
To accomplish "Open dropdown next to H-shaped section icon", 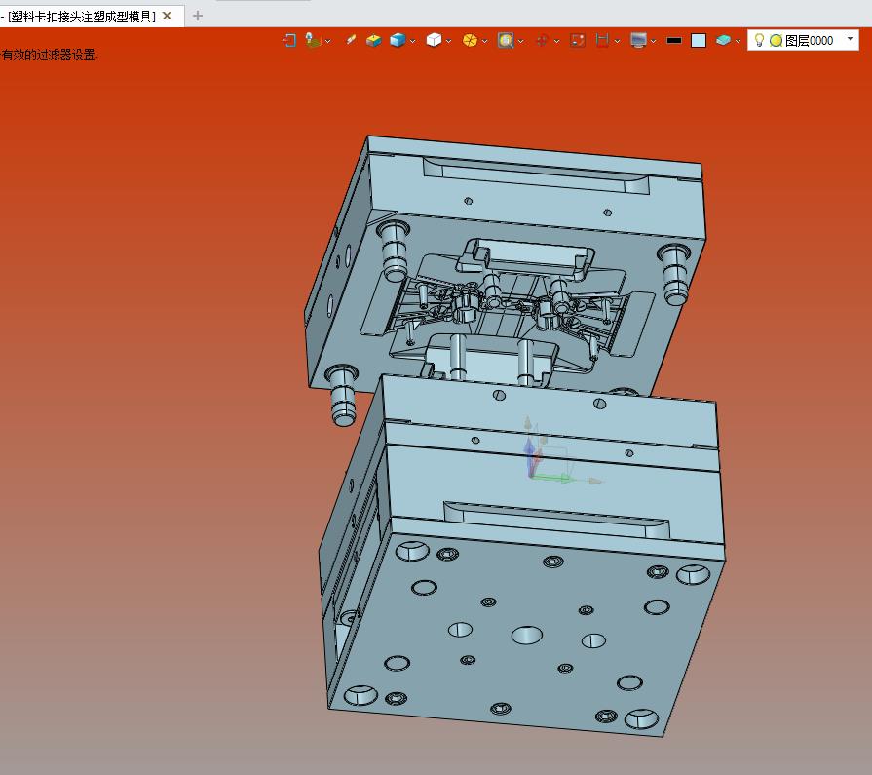I will (x=618, y=41).
